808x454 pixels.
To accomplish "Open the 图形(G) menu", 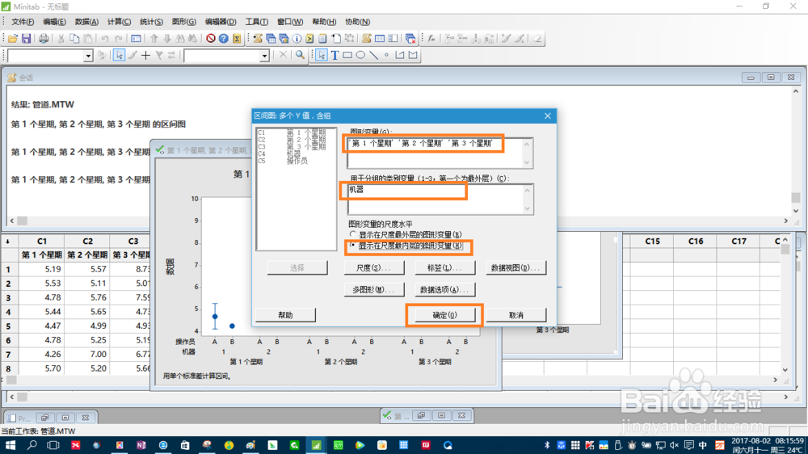I will pyautogui.click(x=183, y=22).
